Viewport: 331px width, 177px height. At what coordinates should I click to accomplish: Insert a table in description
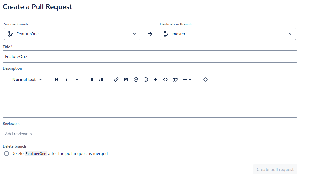click(156, 79)
